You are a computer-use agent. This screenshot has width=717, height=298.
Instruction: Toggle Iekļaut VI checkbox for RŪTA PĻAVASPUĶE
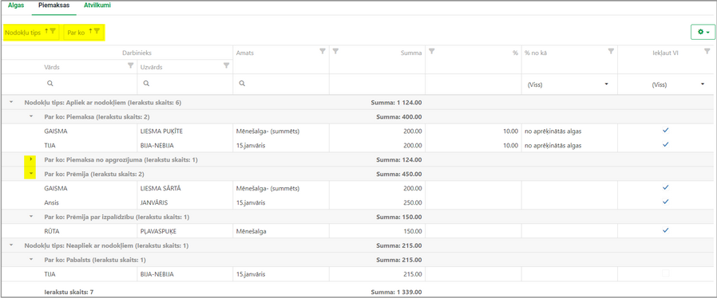click(665, 230)
